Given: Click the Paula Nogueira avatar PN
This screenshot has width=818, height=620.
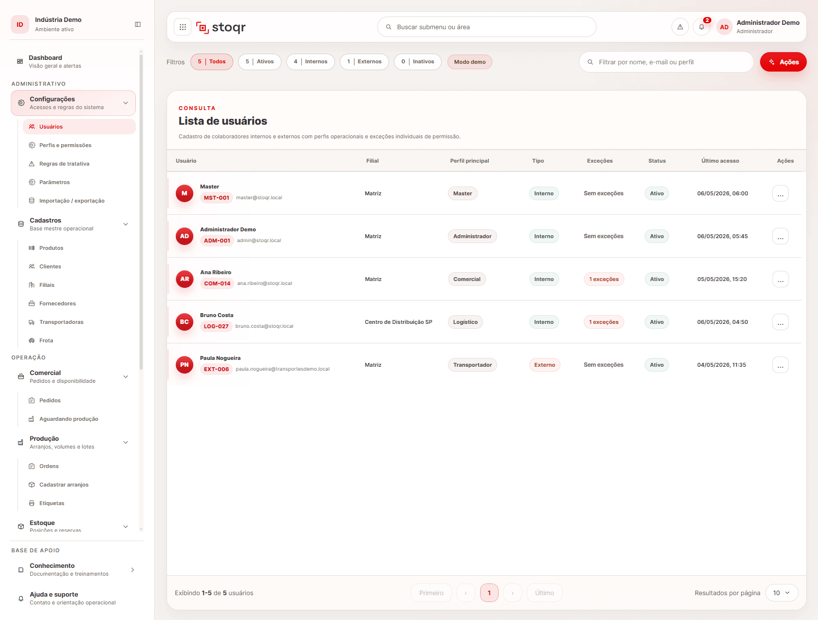Looking at the screenshot, I should point(185,365).
